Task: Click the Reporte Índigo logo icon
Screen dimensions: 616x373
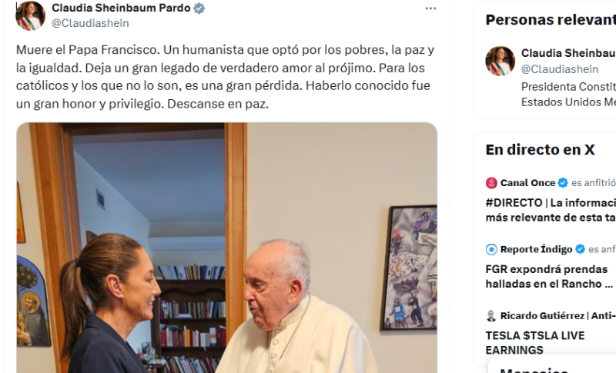Action: click(x=491, y=249)
